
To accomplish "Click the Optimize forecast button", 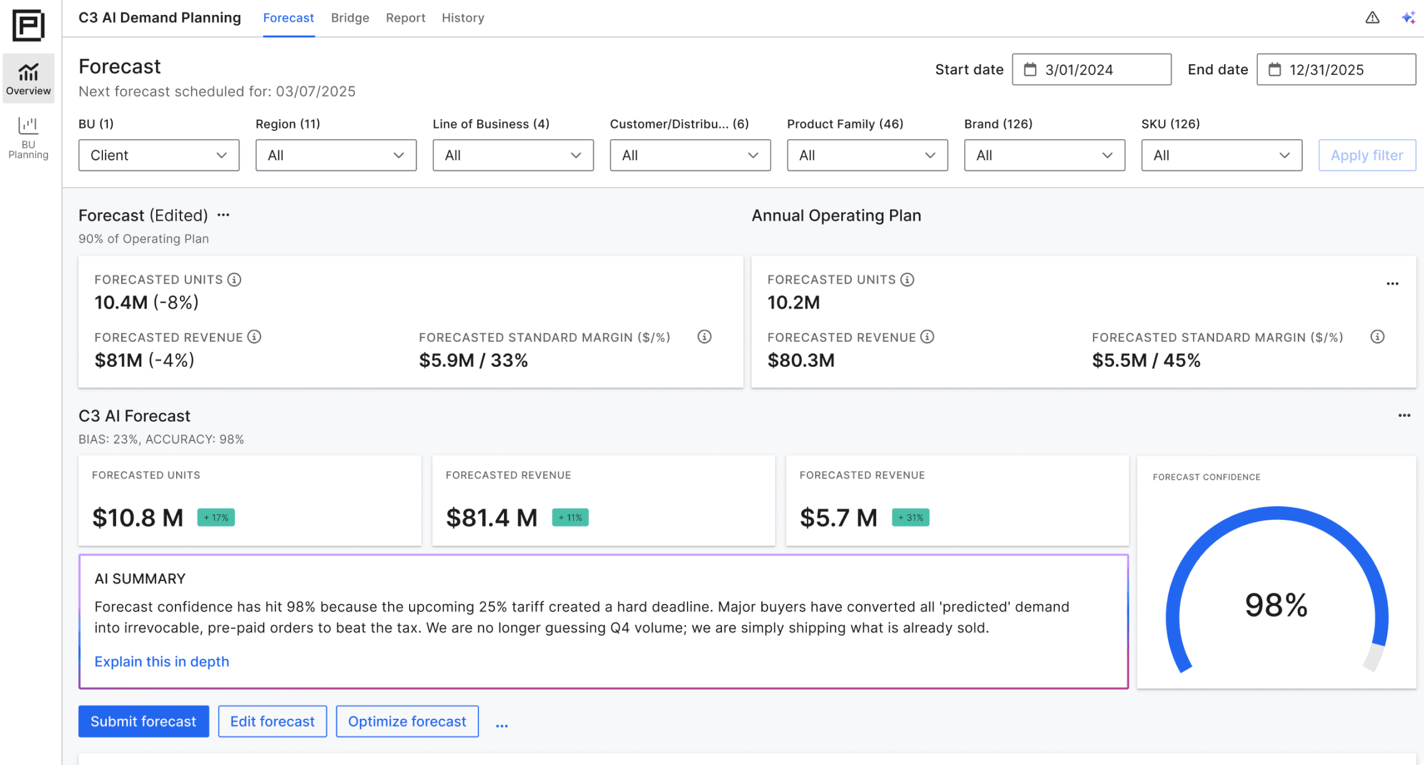I will (x=407, y=721).
